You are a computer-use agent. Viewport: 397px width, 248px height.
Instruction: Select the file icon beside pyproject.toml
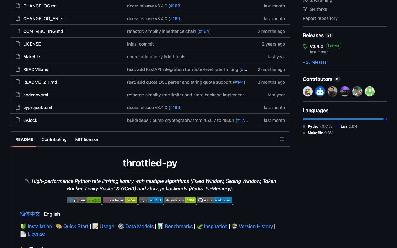18,108
